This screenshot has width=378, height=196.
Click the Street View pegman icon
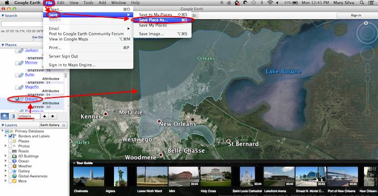[367, 68]
